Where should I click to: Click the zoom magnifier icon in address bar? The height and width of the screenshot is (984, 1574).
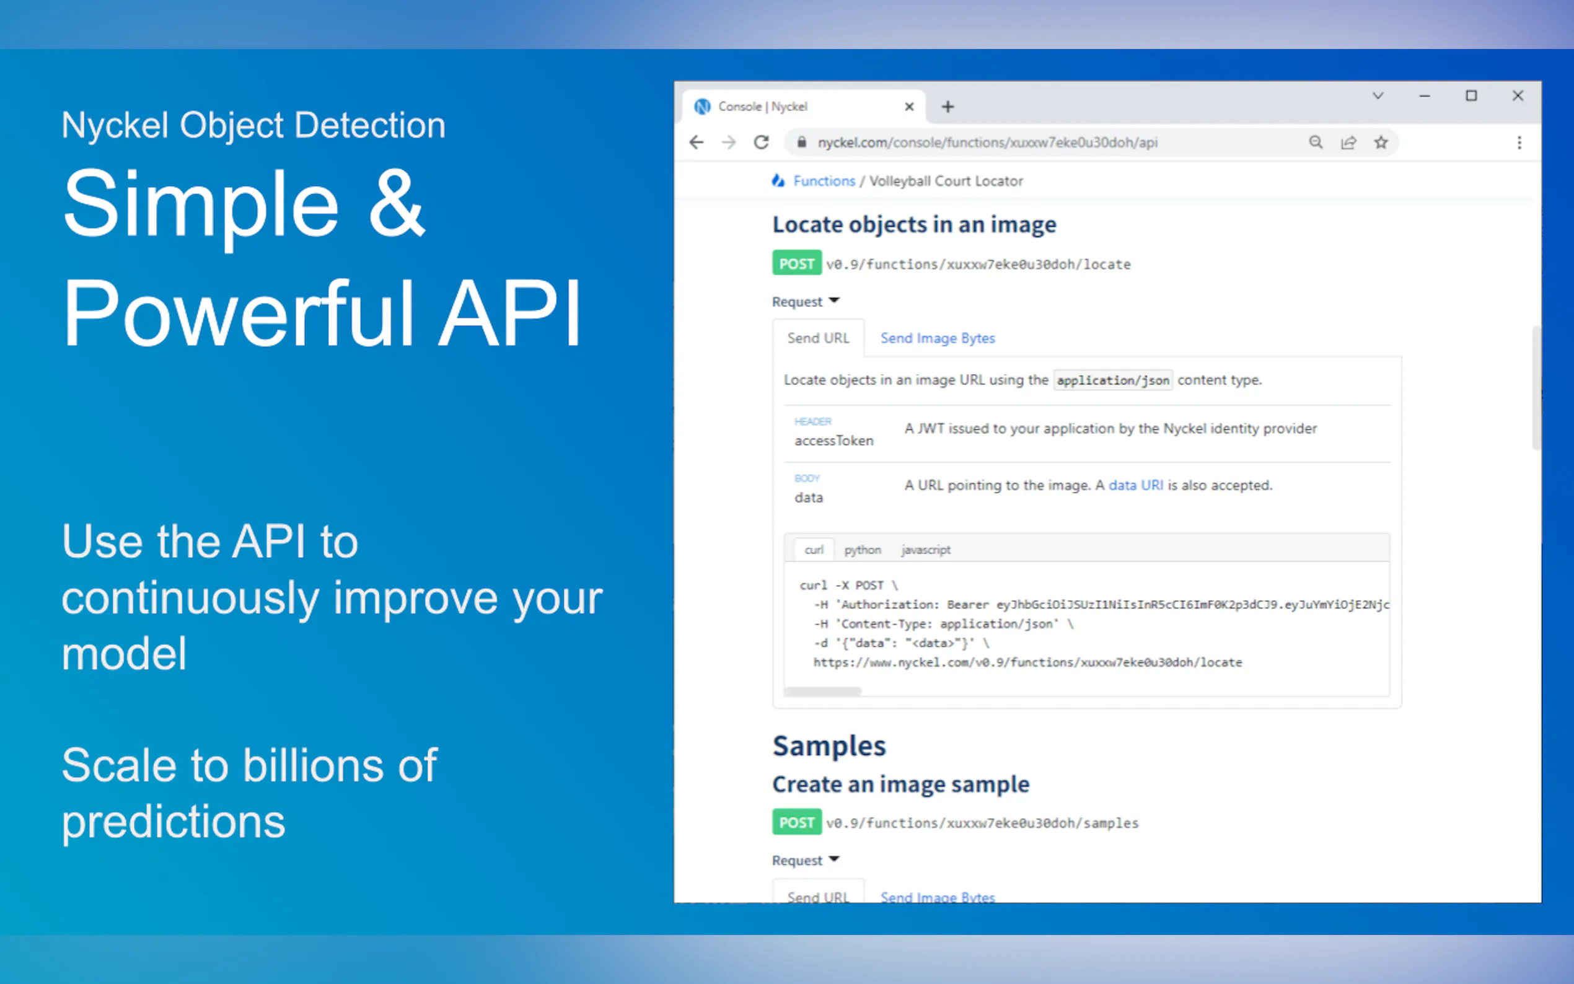click(1316, 143)
